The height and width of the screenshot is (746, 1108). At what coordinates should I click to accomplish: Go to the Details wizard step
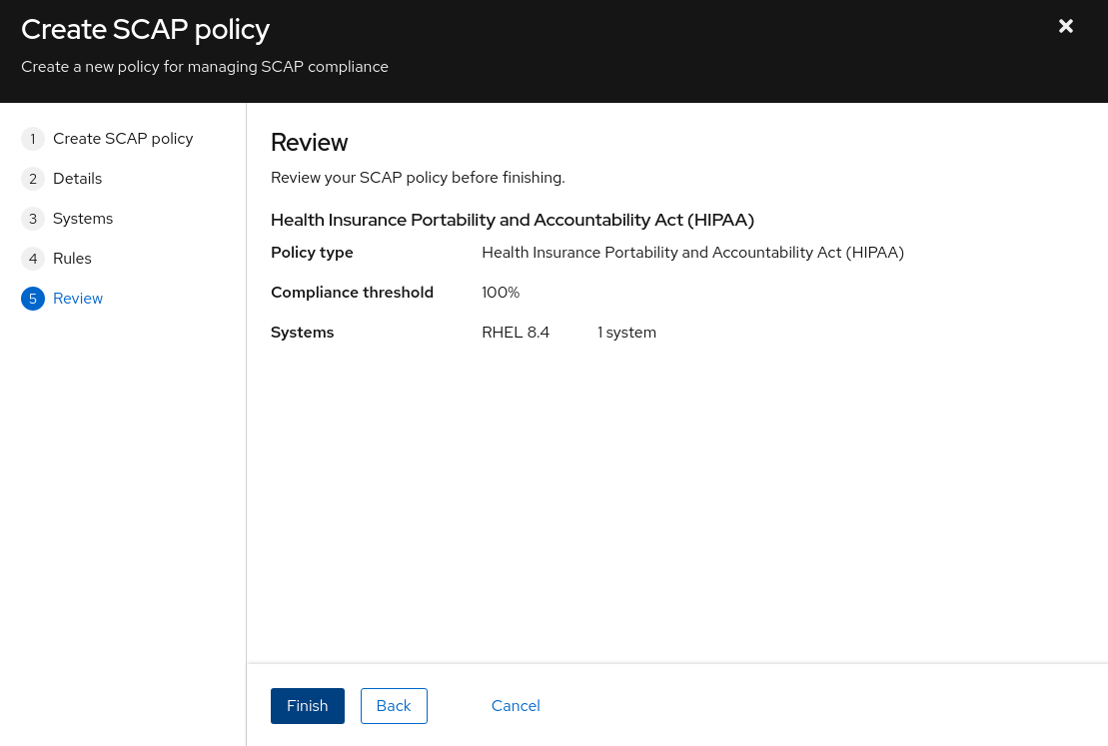click(x=77, y=179)
